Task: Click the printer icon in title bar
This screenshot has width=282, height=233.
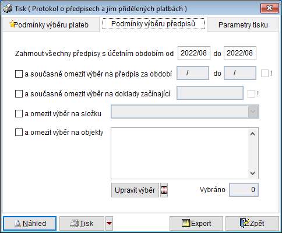Action: 8,9
